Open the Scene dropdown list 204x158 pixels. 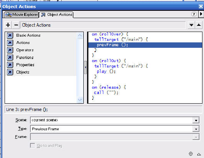196,120
